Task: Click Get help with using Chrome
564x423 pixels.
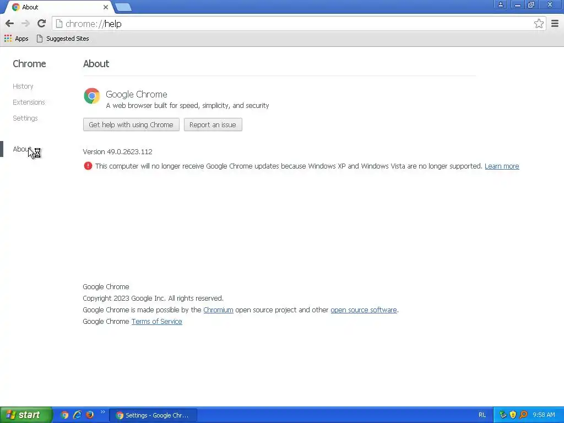Action: coord(131,125)
